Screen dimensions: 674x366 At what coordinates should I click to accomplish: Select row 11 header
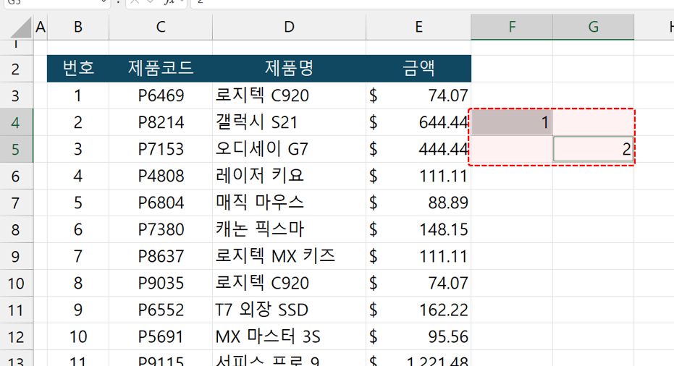pyautogui.click(x=17, y=310)
